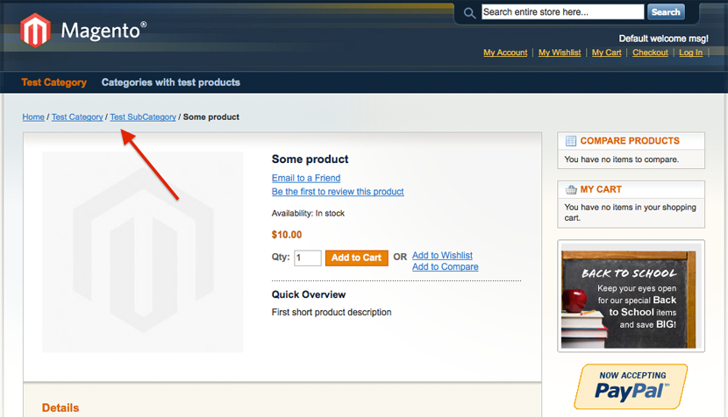Click Some product title heading
This screenshot has width=728, height=417.
click(310, 159)
